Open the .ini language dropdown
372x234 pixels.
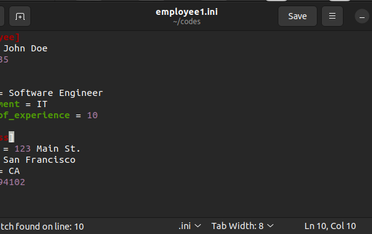click(x=190, y=226)
